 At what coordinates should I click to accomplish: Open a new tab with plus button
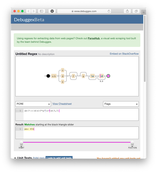click(x=144, y=12)
